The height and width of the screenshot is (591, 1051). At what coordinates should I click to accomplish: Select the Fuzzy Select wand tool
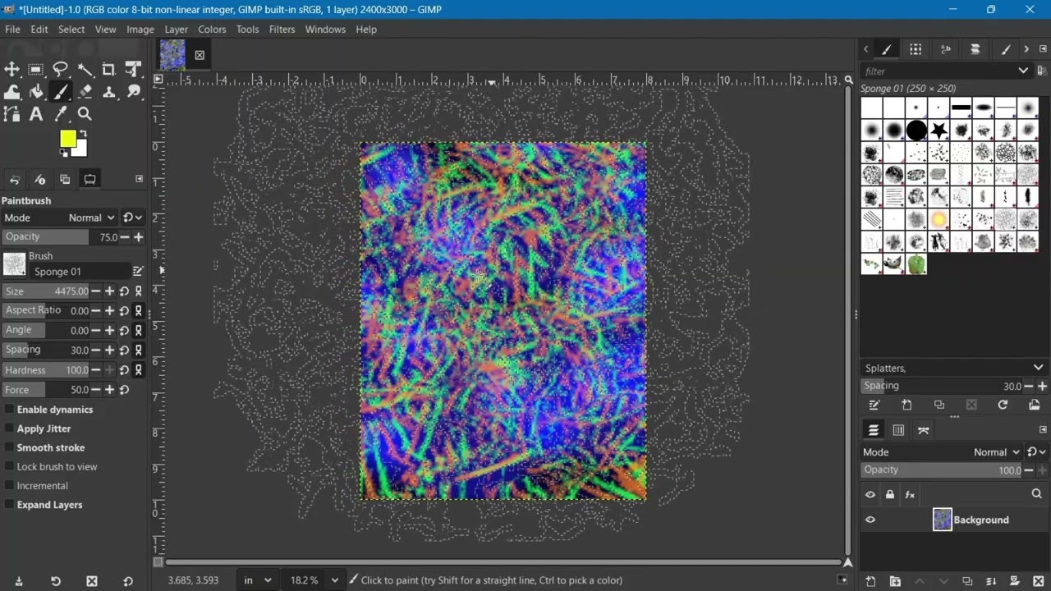85,70
